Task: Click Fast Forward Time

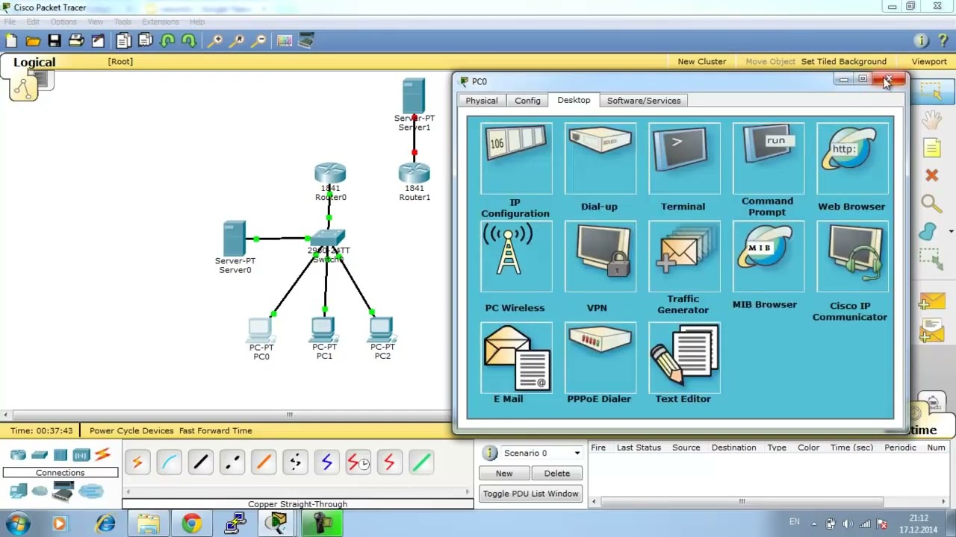Action: (x=215, y=430)
